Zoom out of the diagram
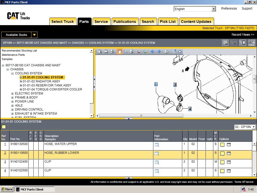 coord(139,52)
